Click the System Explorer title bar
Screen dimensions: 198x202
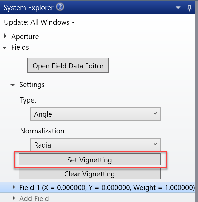tap(97, 7)
